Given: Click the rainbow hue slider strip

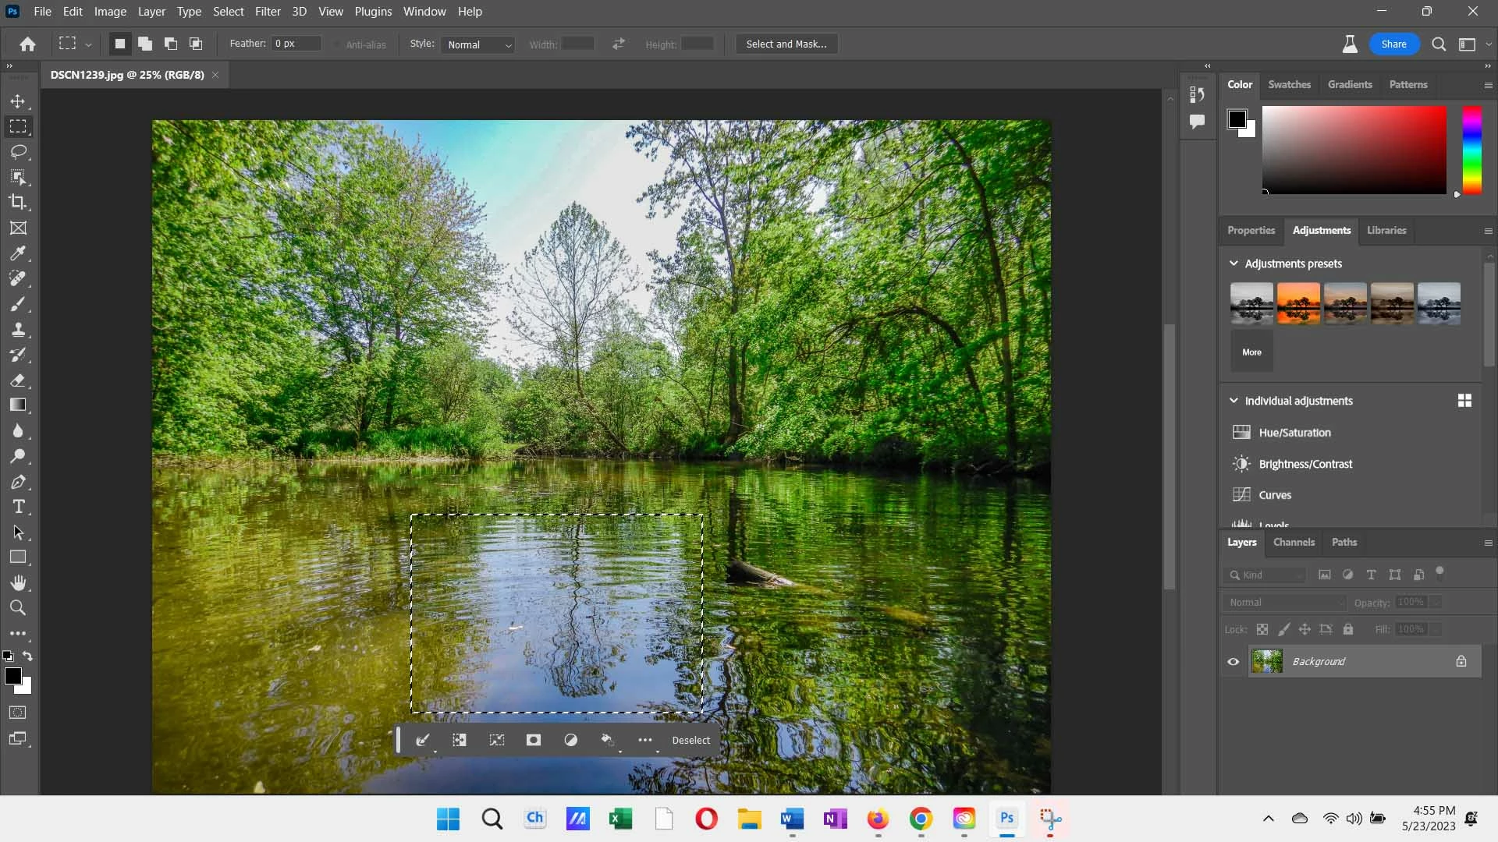Looking at the screenshot, I should (x=1471, y=150).
